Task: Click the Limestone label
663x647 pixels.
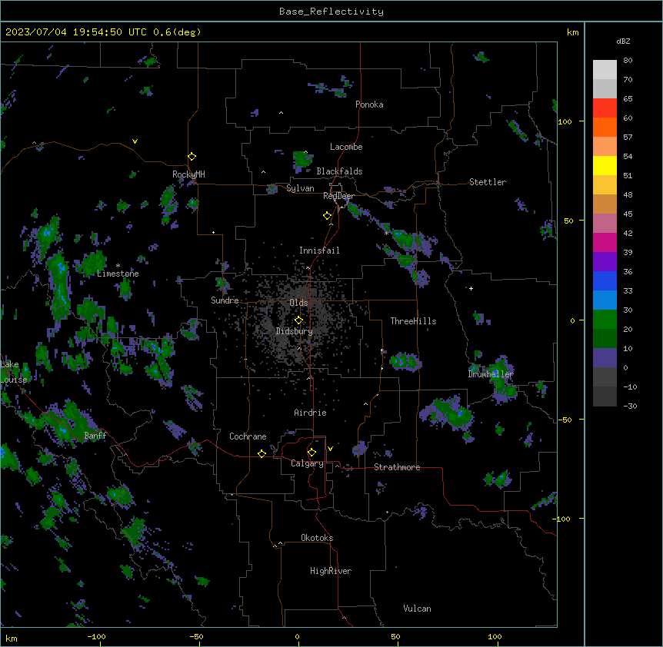Action: click(x=118, y=274)
